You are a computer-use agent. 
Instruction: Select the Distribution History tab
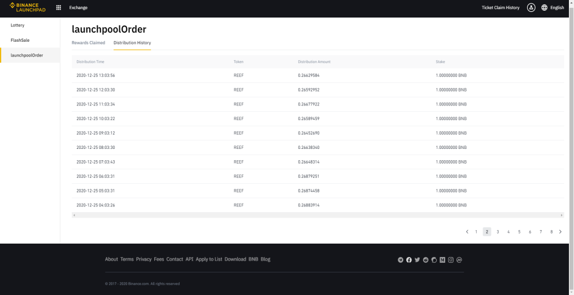[x=132, y=43]
